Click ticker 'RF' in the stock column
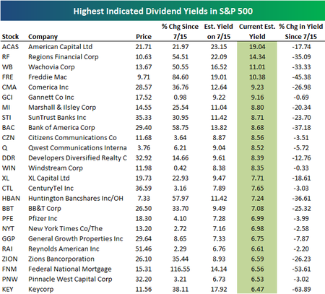Viewport: 325px width, 294px height. pyautogui.click(x=6, y=57)
